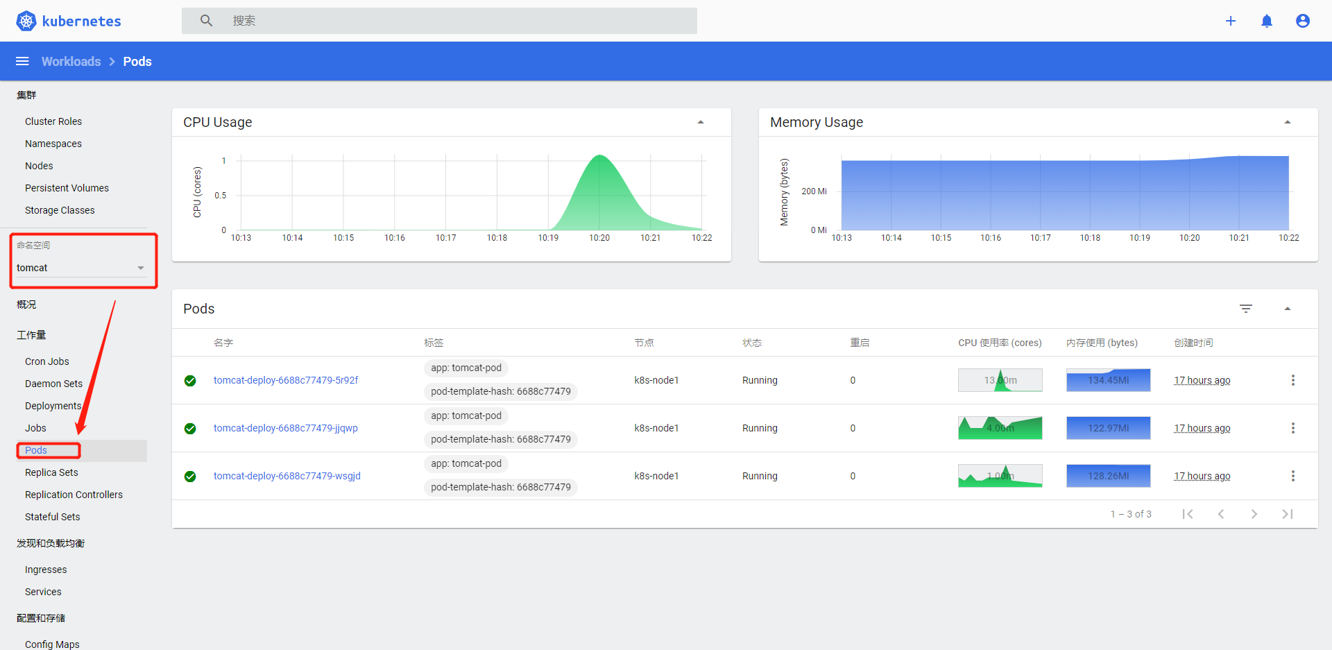Viewport: 1332px width, 650px height.
Task: Click Workloads in the breadcrumb
Action: coord(71,61)
